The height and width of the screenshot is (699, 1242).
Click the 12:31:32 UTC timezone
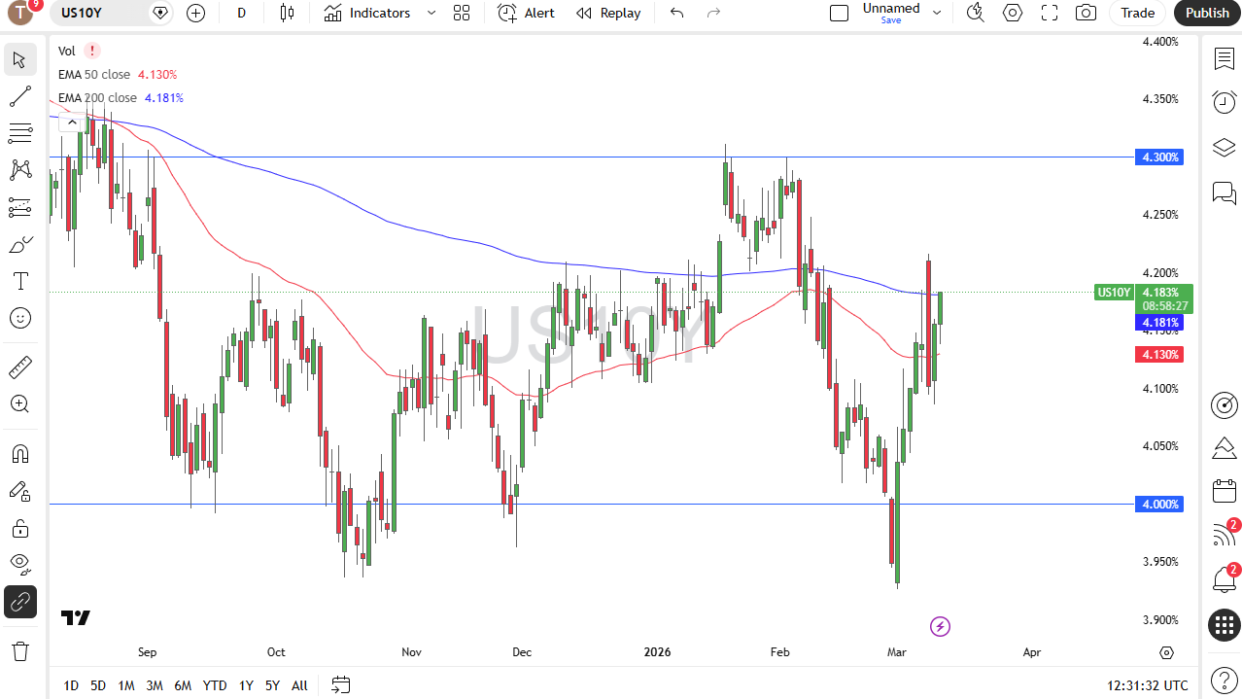(1147, 685)
